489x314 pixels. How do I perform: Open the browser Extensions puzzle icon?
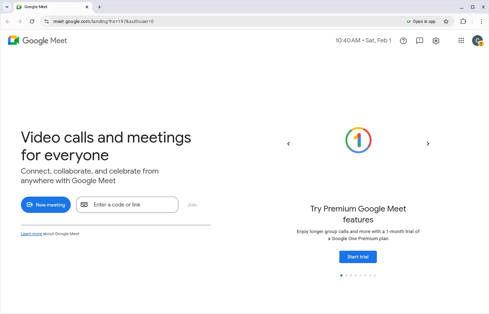(x=463, y=22)
